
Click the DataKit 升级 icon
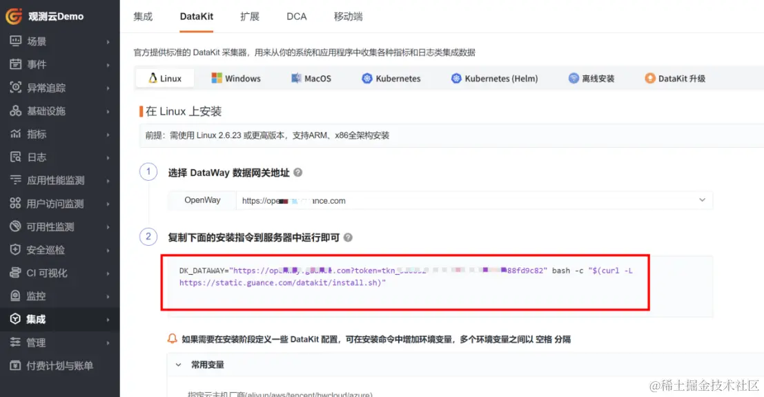[650, 78]
